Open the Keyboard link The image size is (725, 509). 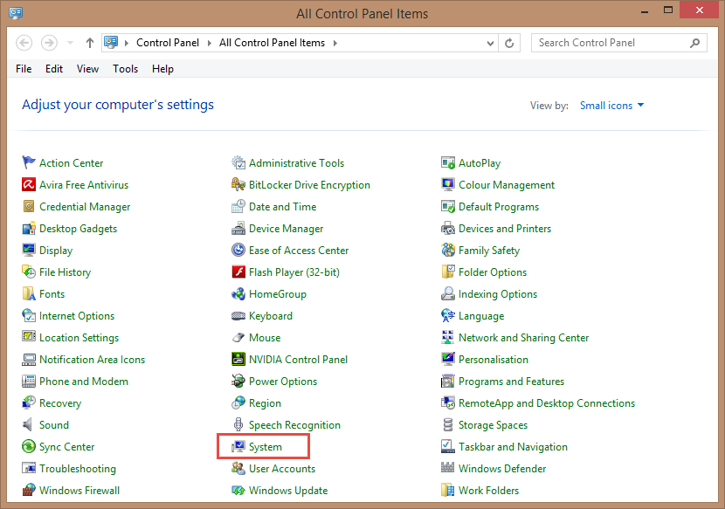[x=271, y=316]
